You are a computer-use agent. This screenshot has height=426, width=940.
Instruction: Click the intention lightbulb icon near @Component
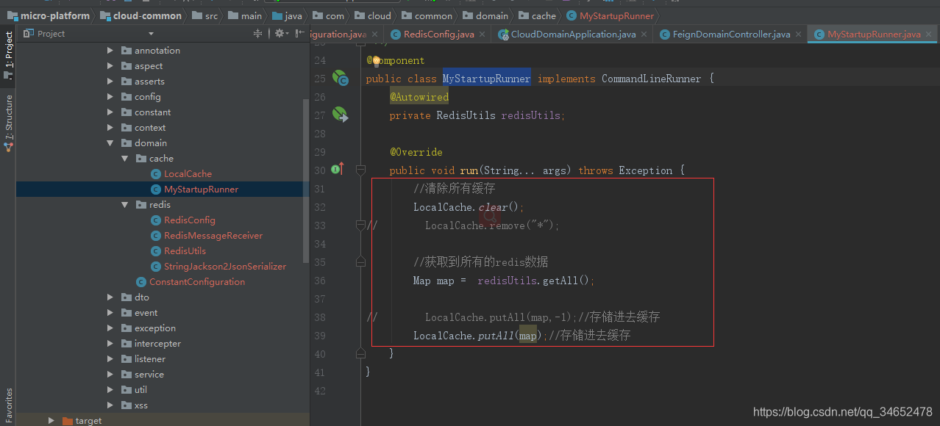pyautogui.click(x=375, y=60)
